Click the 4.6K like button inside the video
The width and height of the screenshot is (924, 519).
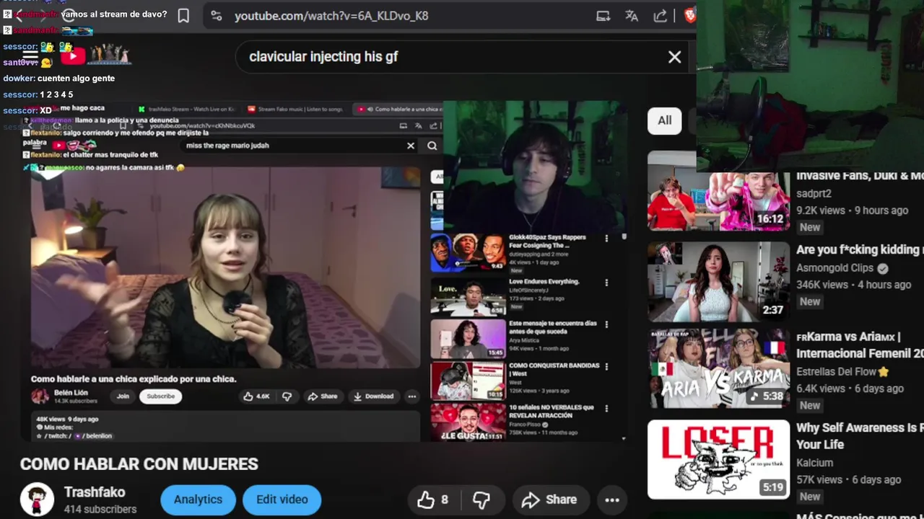[x=257, y=396]
